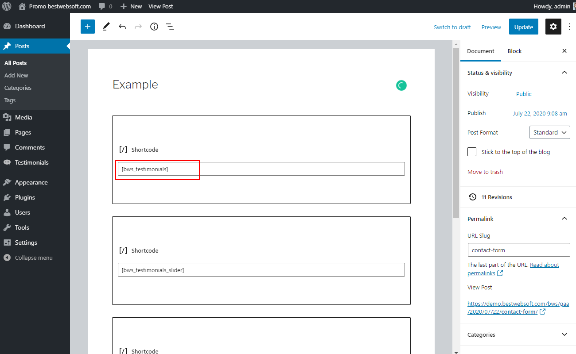This screenshot has width=576, height=354.
Task: Click View Post in the admin bar
Action: click(x=161, y=6)
